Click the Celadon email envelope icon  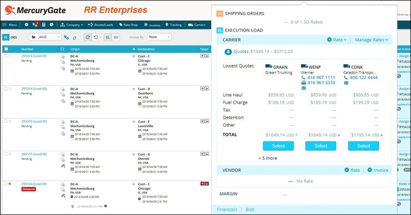point(346,83)
